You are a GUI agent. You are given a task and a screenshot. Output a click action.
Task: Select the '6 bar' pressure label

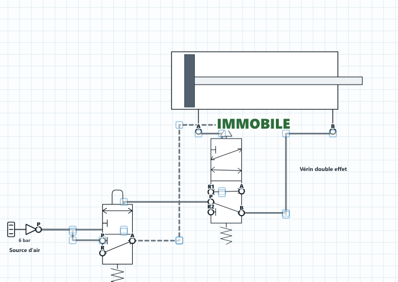tap(25, 240)
